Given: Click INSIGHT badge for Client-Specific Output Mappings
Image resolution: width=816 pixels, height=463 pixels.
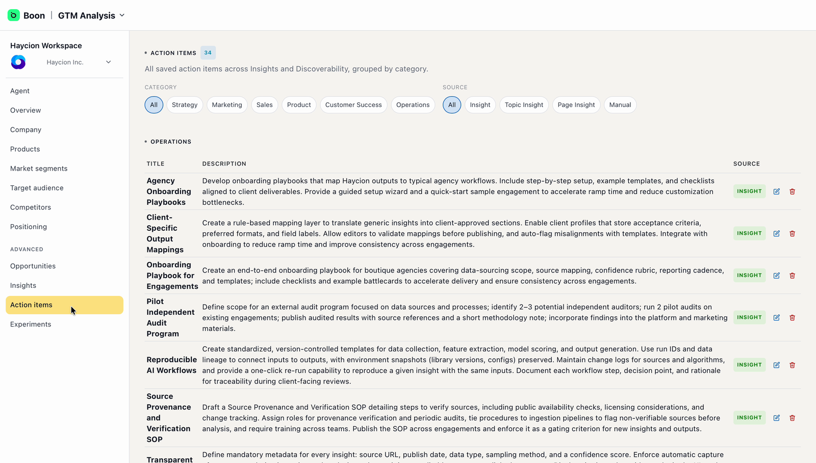Looking at the screenshot, I should point(749,233).
